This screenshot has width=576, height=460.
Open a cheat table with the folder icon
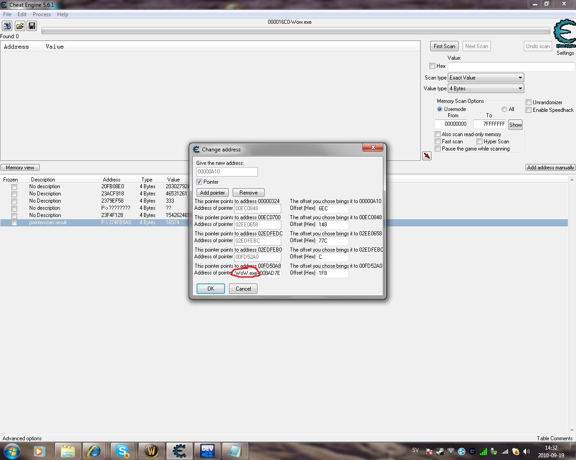click(20, 26)
